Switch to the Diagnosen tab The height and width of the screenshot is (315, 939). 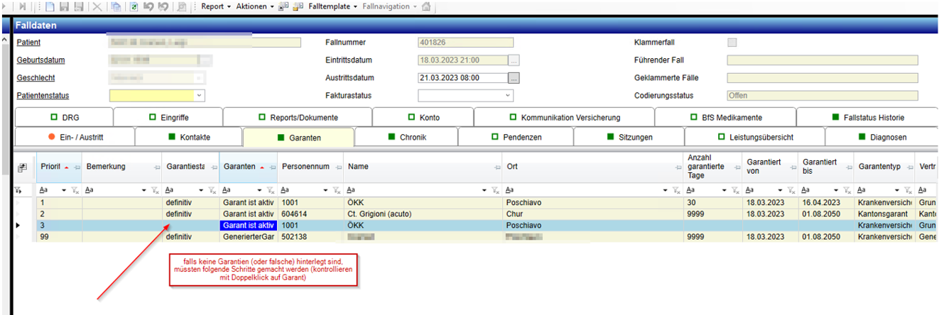point(881,137)
